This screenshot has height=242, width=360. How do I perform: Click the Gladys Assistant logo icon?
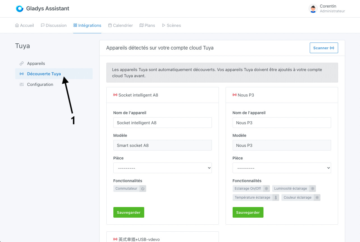[x=19, y=8]
